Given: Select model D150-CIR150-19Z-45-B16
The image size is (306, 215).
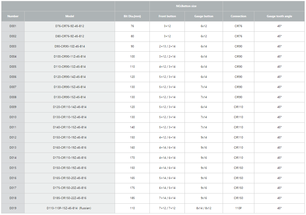Looking at the screenshot, I should pyautogui.click(x=70, y=168).
